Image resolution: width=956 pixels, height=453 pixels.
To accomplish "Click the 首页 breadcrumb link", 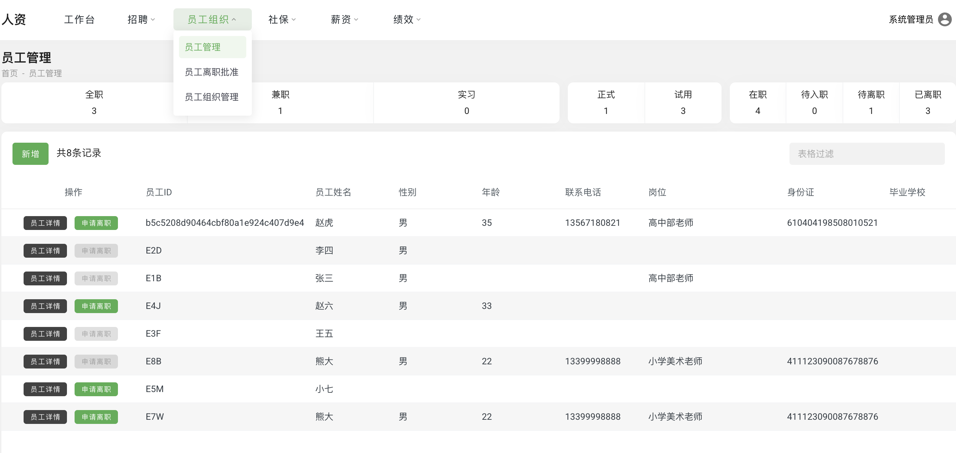I will click(10, 73).
